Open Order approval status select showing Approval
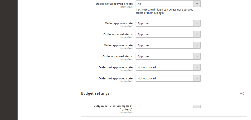 click(168, 34)
